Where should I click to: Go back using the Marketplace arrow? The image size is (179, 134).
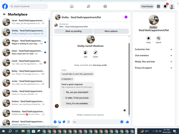[x=4, y=14]
